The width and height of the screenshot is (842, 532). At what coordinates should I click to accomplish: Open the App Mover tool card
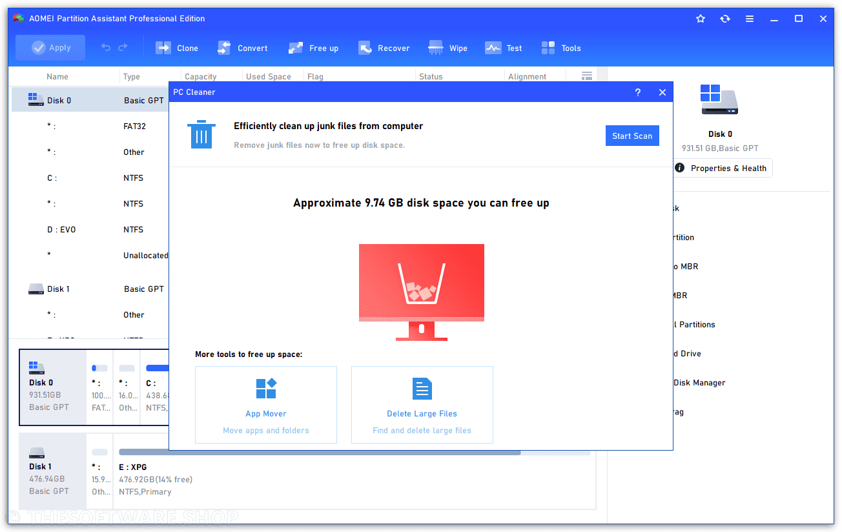266,405
